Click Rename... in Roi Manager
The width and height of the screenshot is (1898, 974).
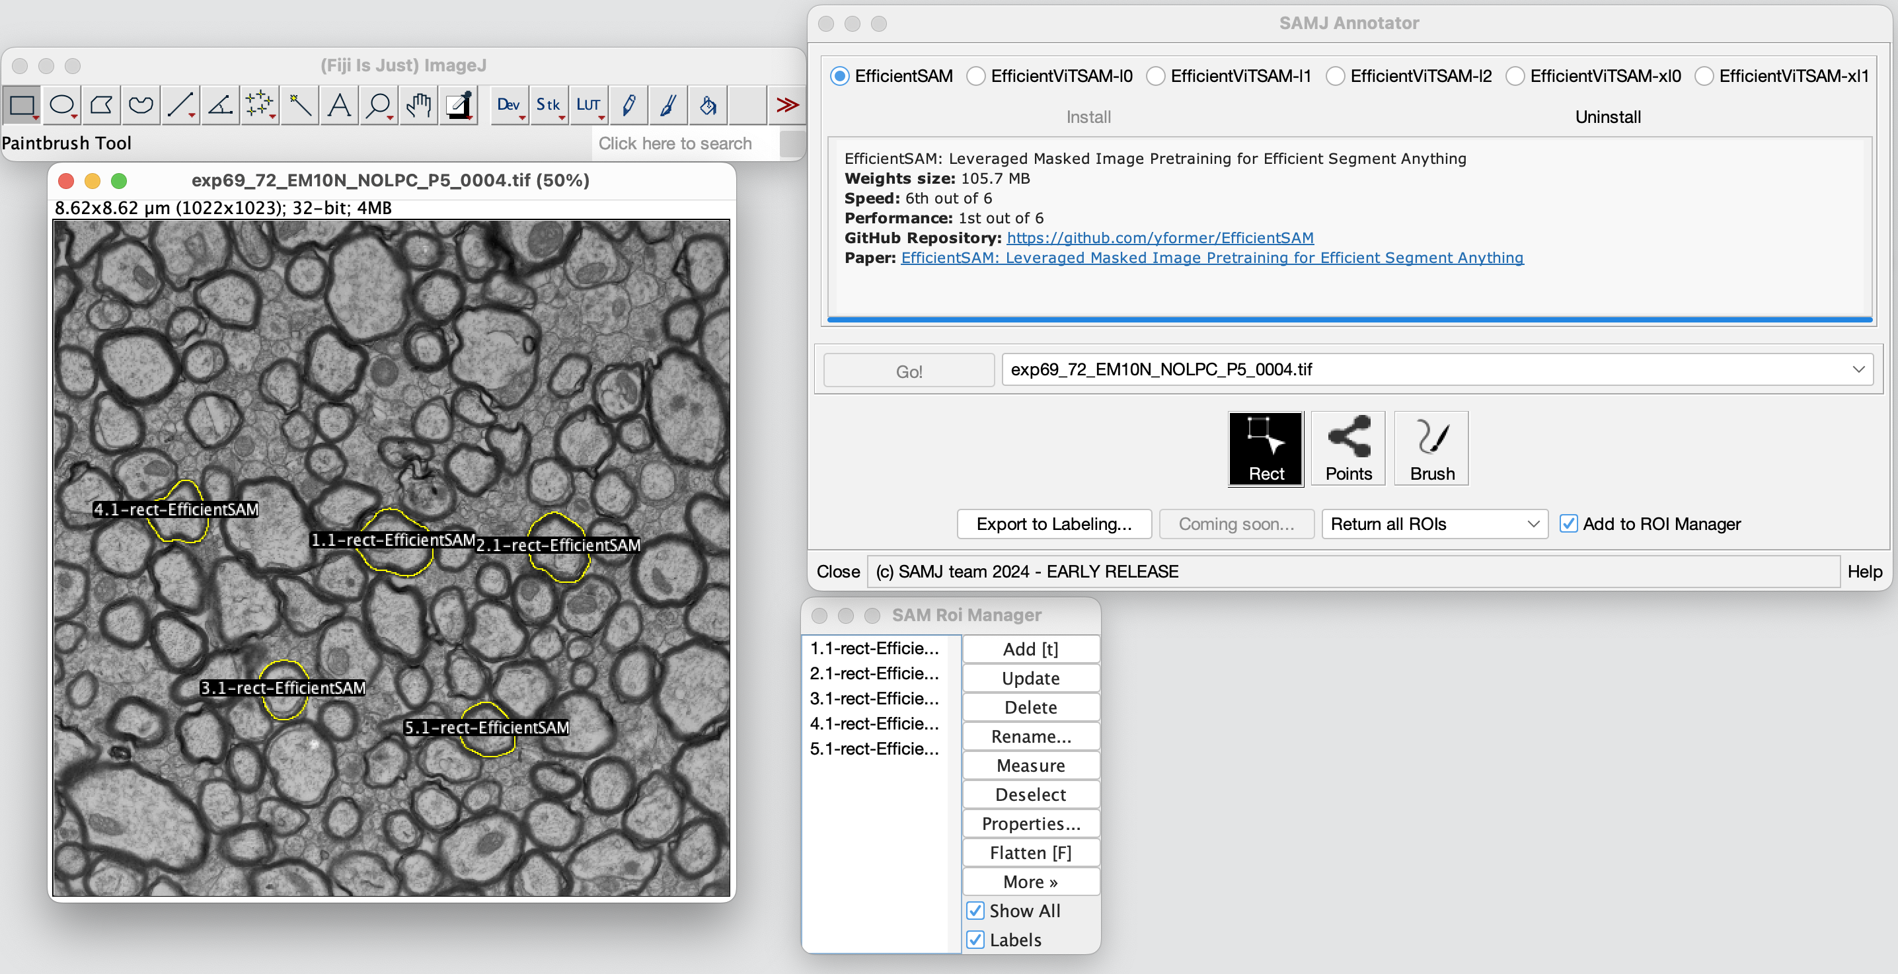[x=1031, y=737]
